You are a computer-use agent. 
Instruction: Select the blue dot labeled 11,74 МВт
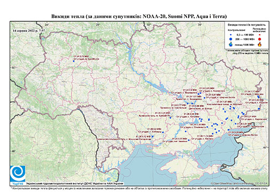click(213, 134)
